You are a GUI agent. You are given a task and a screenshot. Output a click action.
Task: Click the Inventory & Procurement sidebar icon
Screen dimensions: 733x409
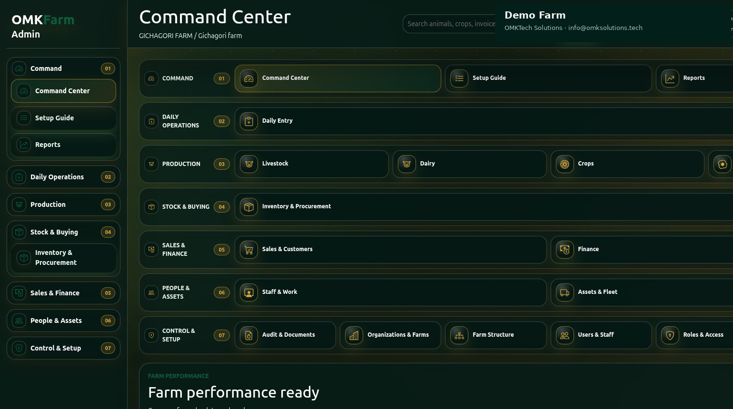pyautogui.click(x=24, y=258)
